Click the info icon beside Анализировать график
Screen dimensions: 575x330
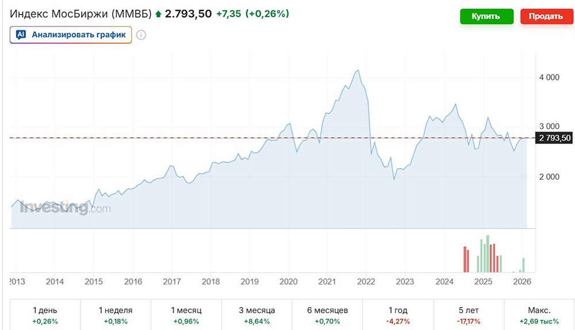[141, 34]
